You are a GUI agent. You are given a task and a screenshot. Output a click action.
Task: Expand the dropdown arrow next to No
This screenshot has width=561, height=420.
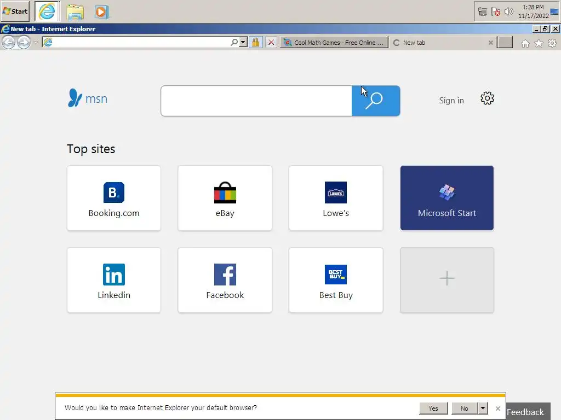coord(483,408)
